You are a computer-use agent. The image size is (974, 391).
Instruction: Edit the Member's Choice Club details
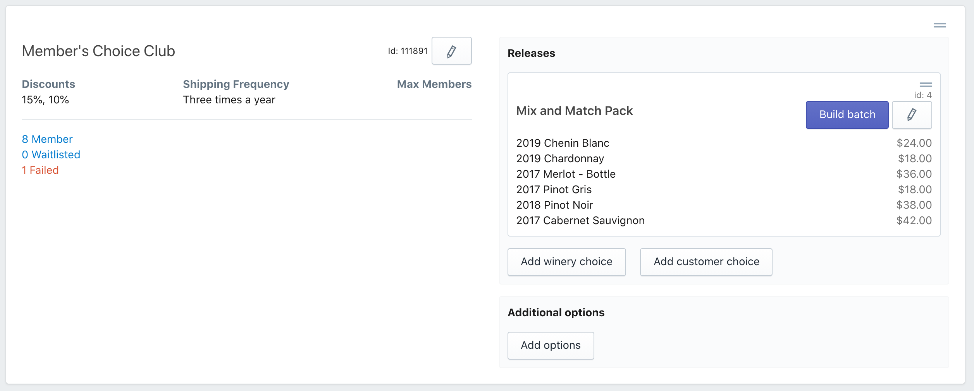(x=451, y=51)
